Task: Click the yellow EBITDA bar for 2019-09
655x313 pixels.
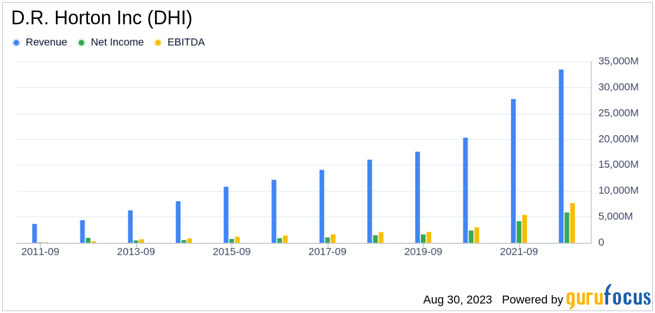Action: [429, 238]
